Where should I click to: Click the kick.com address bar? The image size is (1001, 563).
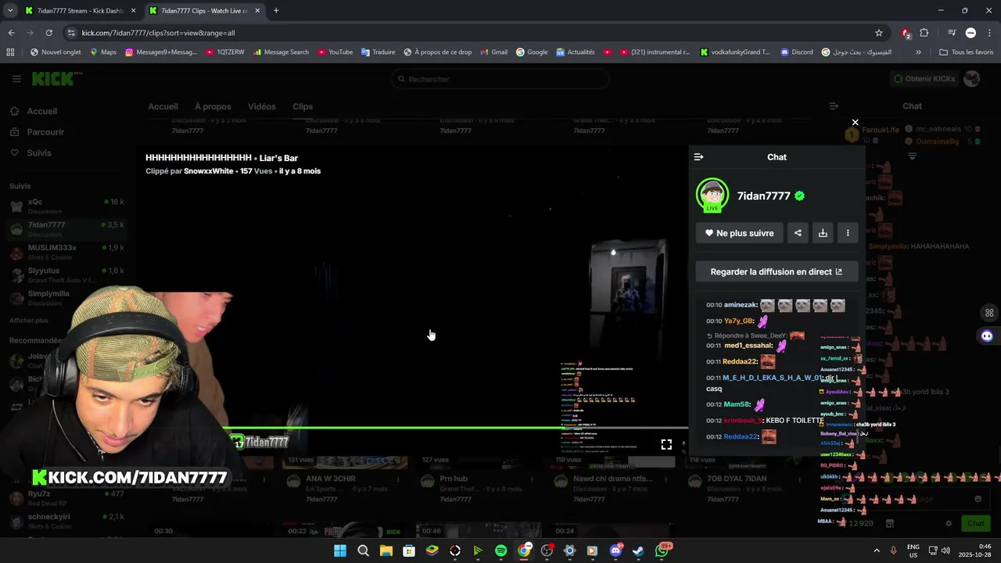click(x=469, y=33)
